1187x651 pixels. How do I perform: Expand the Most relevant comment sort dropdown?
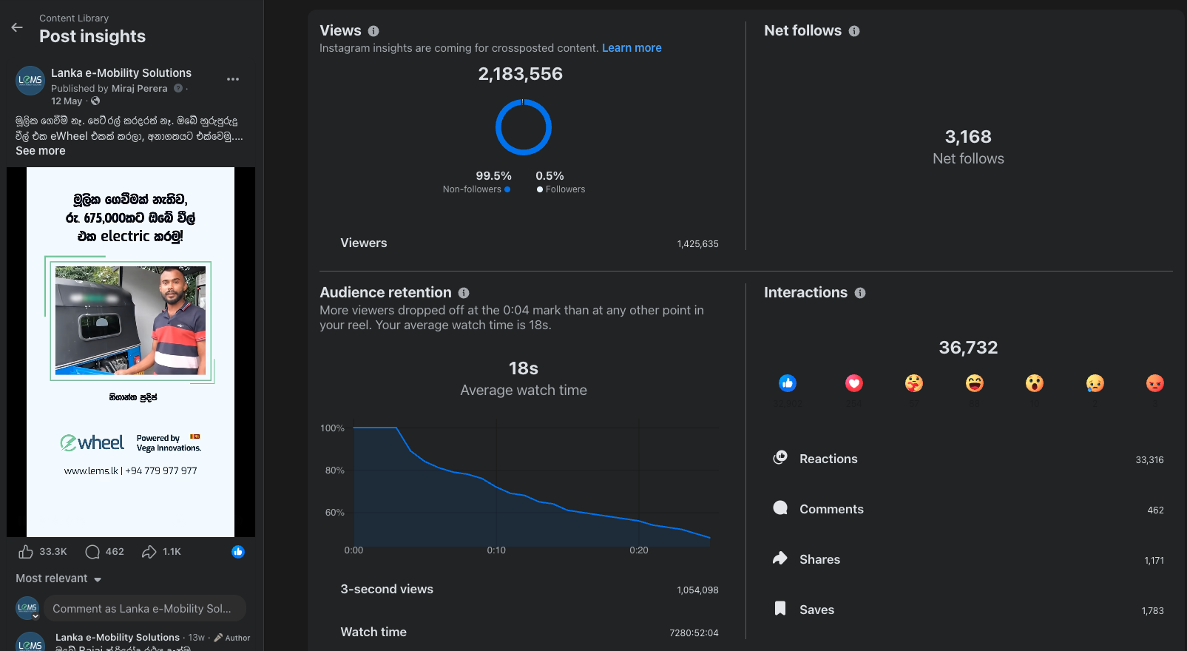pyautogui.click(x=58, y=579)
